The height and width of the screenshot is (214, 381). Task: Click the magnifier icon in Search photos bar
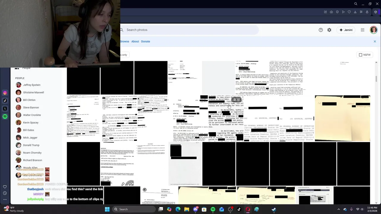(x=122, y=30)
